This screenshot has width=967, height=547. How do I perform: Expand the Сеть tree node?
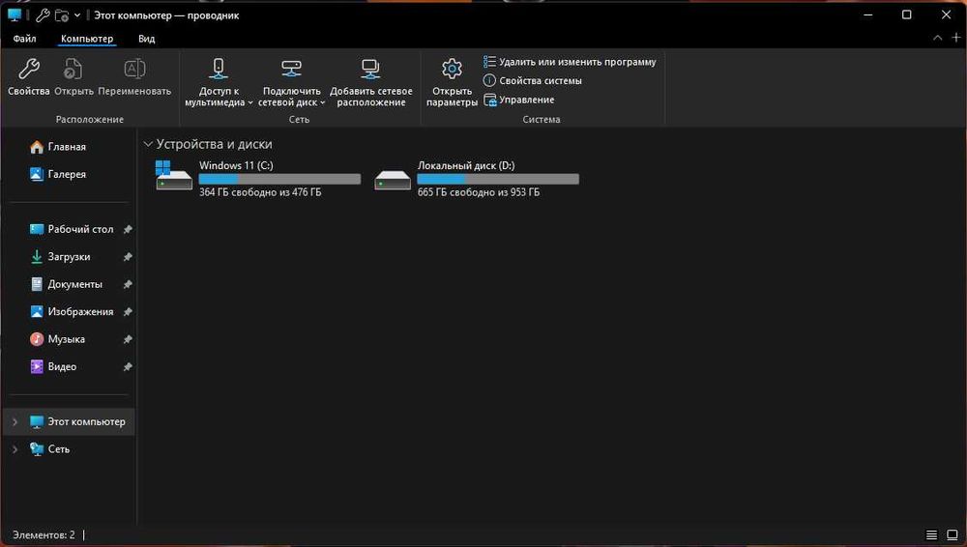pyautogui.click(x=15, y=449)
